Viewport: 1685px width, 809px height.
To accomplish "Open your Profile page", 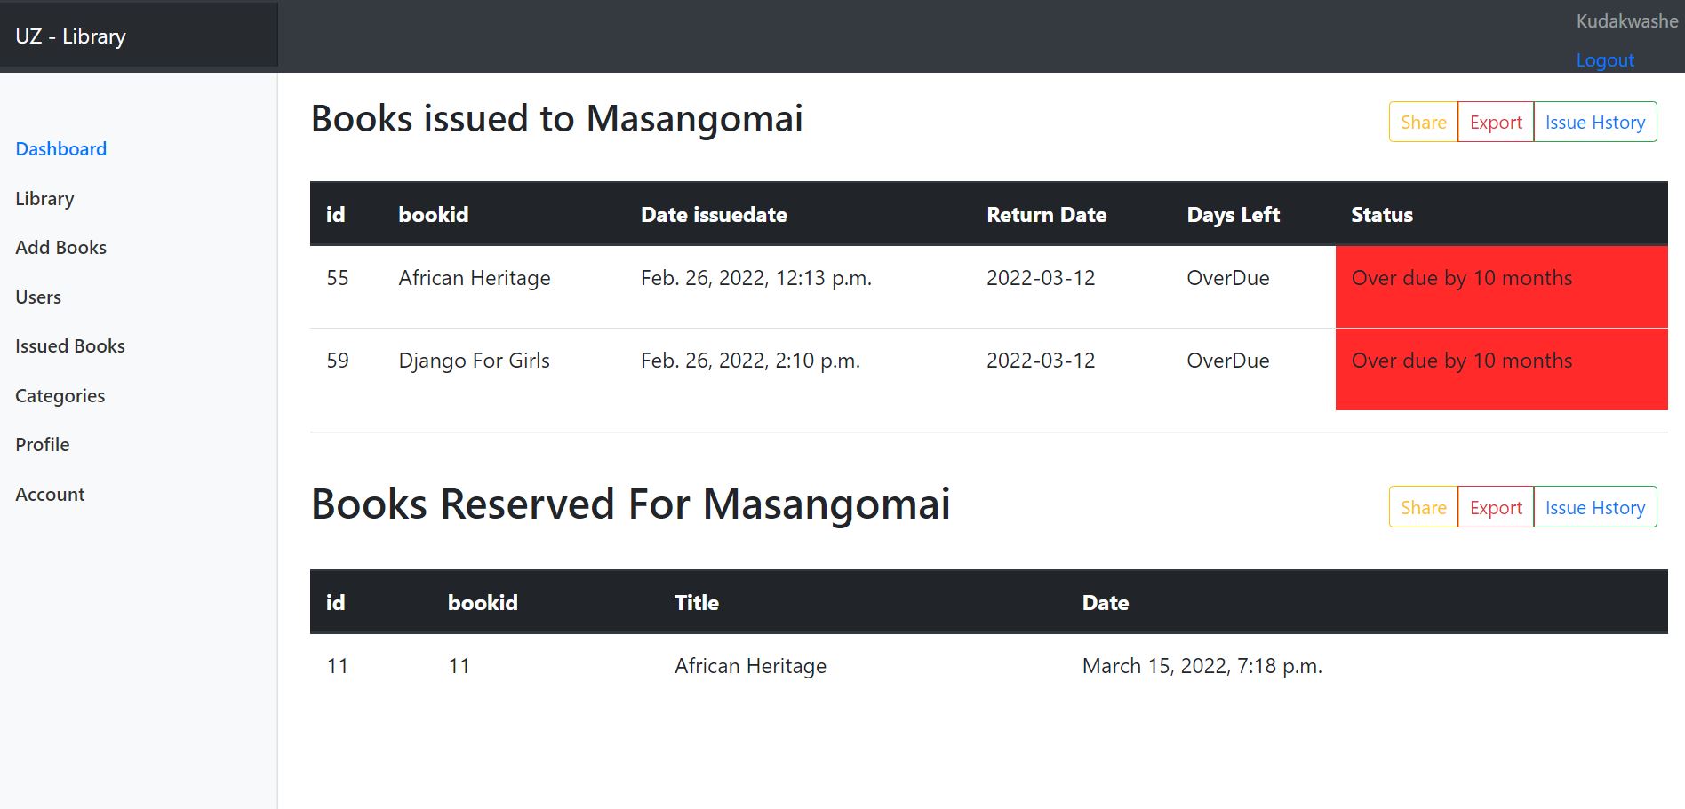I will click(42, 444).
